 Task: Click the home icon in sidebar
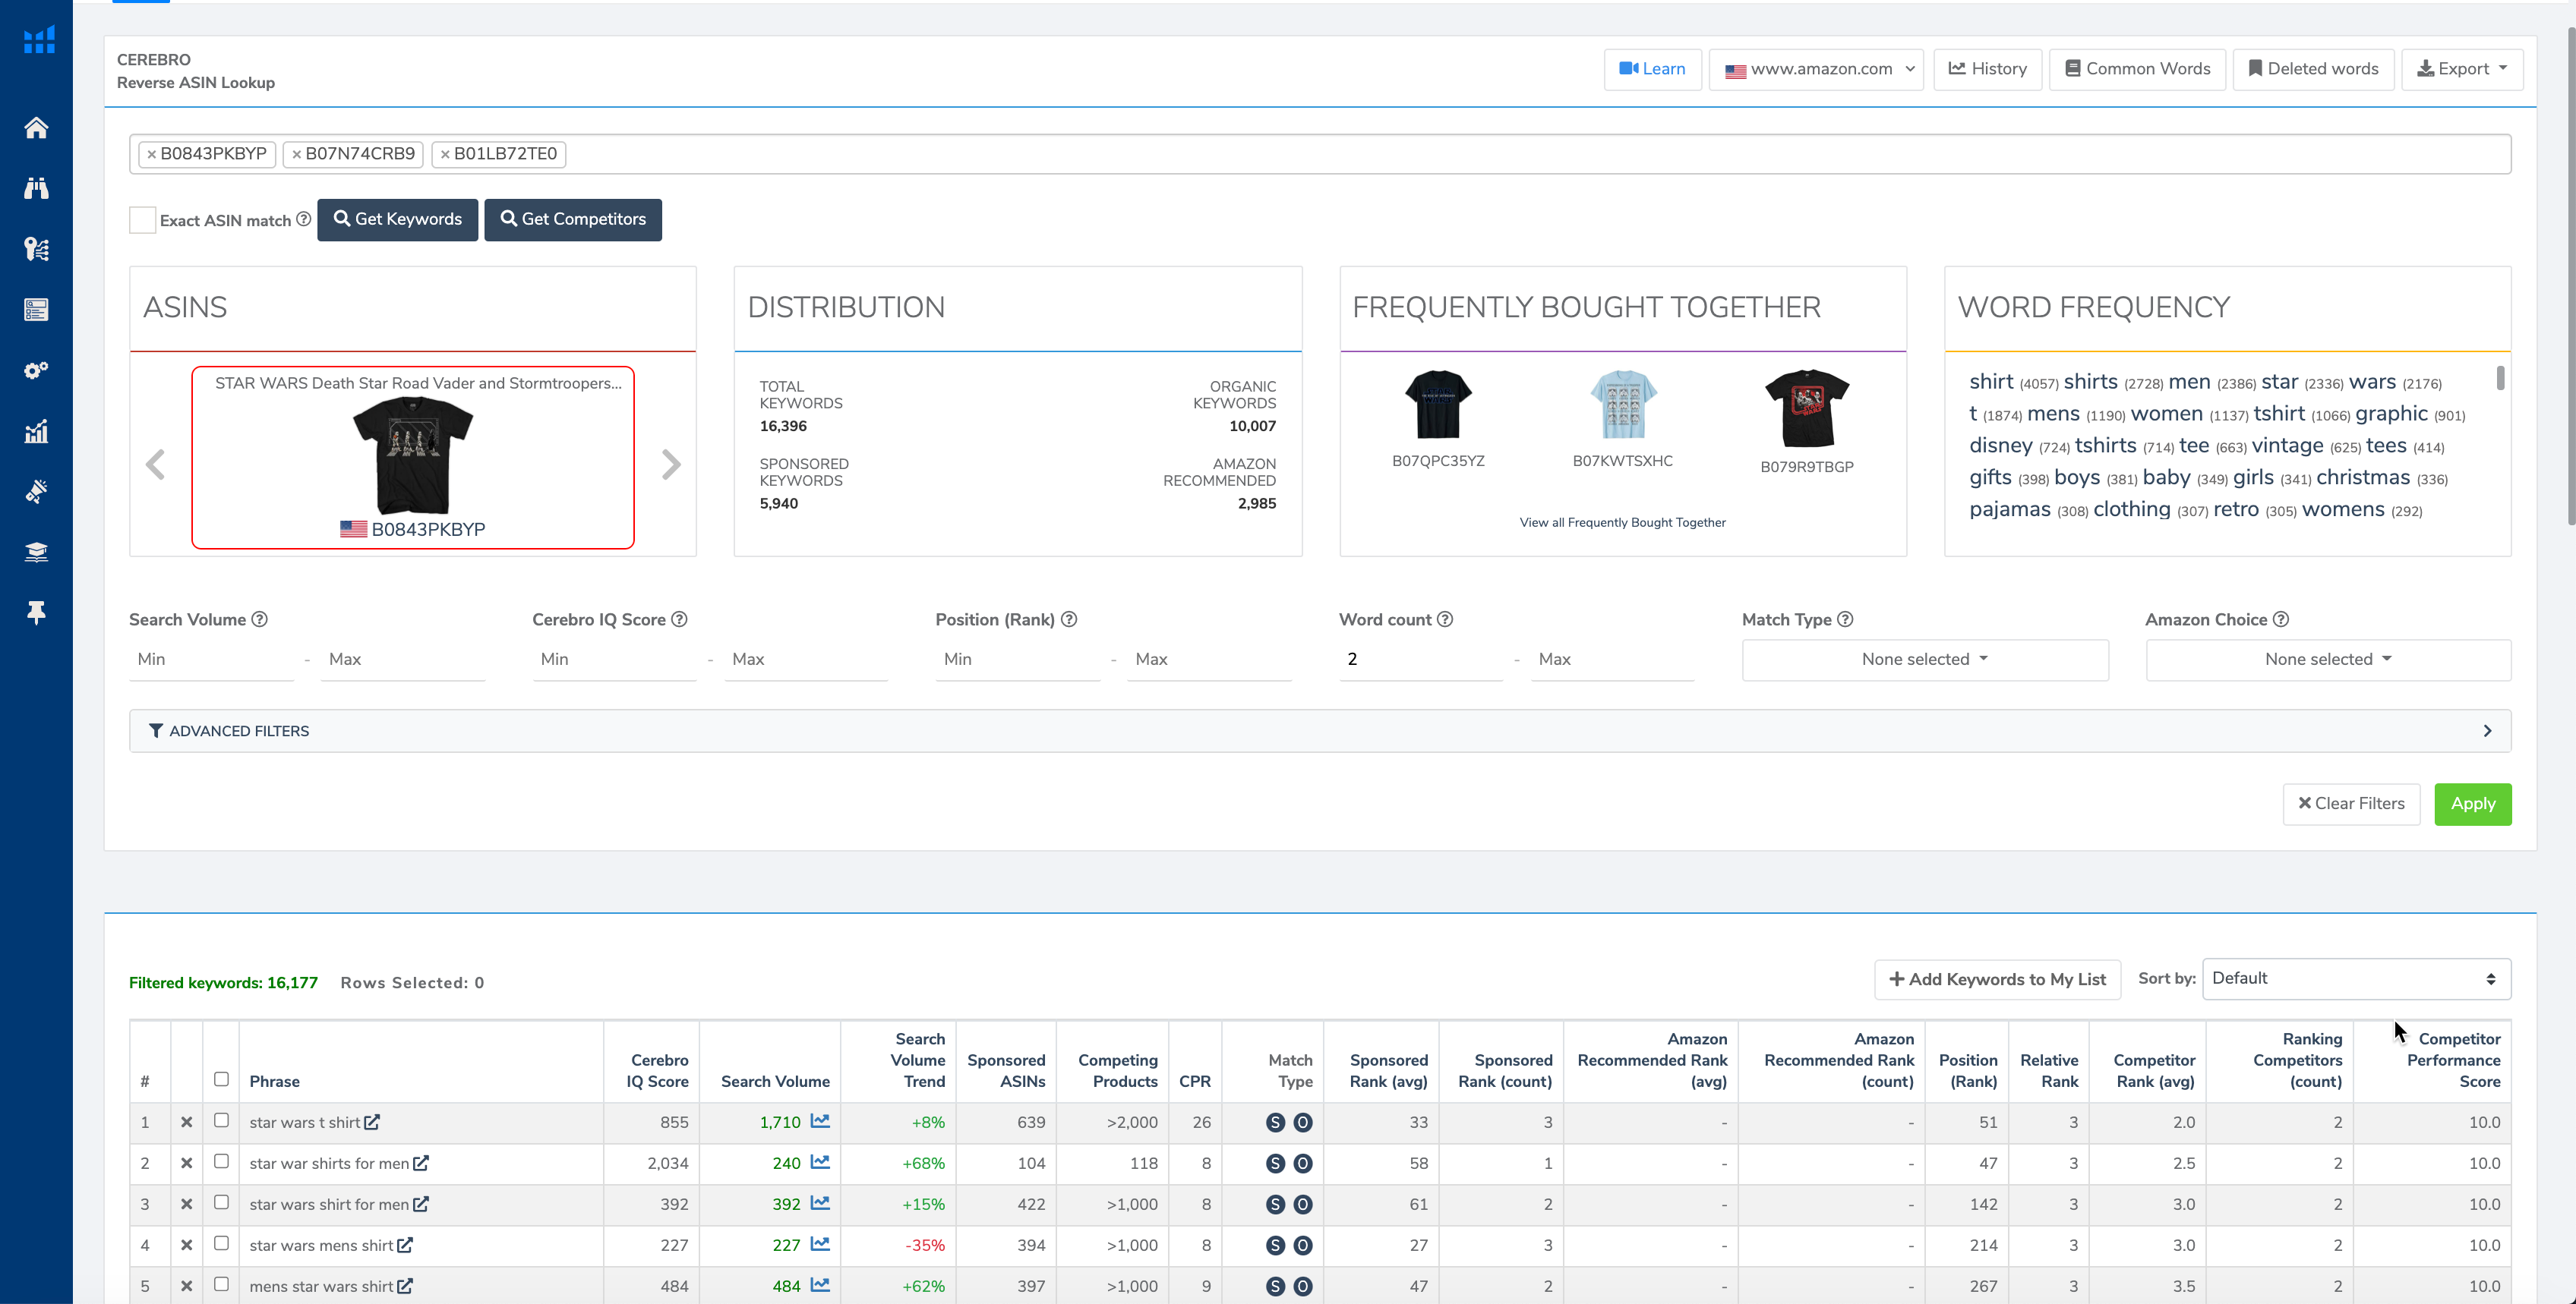pos(36,128)
